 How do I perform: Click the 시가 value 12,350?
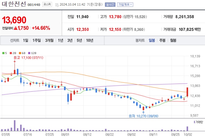[83, 29]
